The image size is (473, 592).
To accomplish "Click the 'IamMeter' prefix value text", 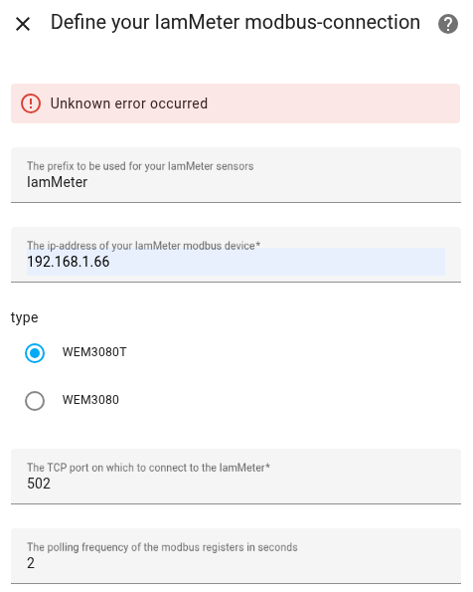I will click(57, 182).
